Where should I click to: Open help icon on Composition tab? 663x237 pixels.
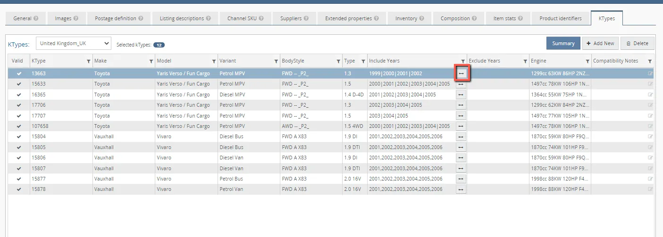474,18
